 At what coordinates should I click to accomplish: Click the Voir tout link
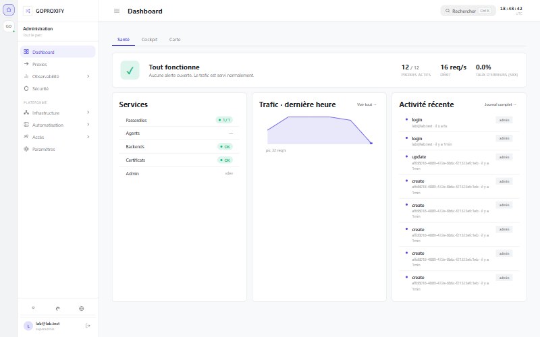[x=367, y=104]
